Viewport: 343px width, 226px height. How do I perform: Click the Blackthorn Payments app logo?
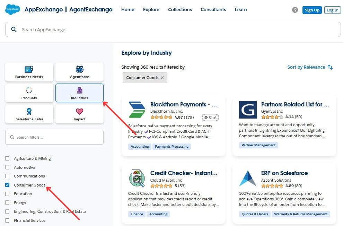click(x=137, y=110)
